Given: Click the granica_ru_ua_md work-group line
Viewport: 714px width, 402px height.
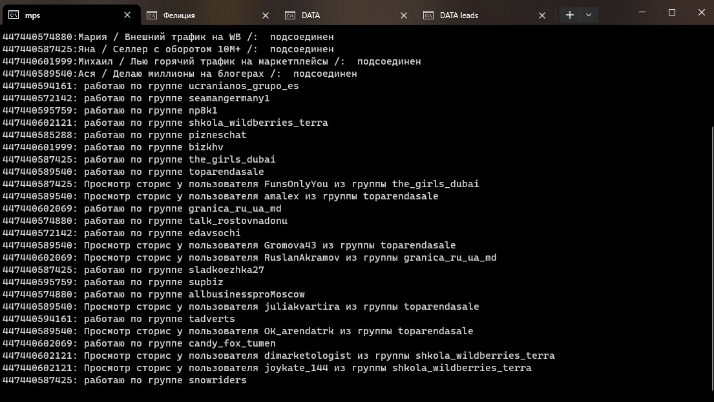Looking at the screenshot, I should [x=142, y=208].
